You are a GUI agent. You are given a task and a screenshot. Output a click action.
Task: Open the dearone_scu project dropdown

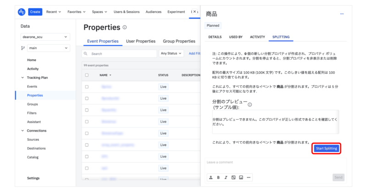pos(45,37)
